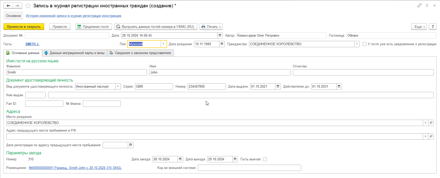Select the Основное section tab
440x178 pixels.
[13, 16]
